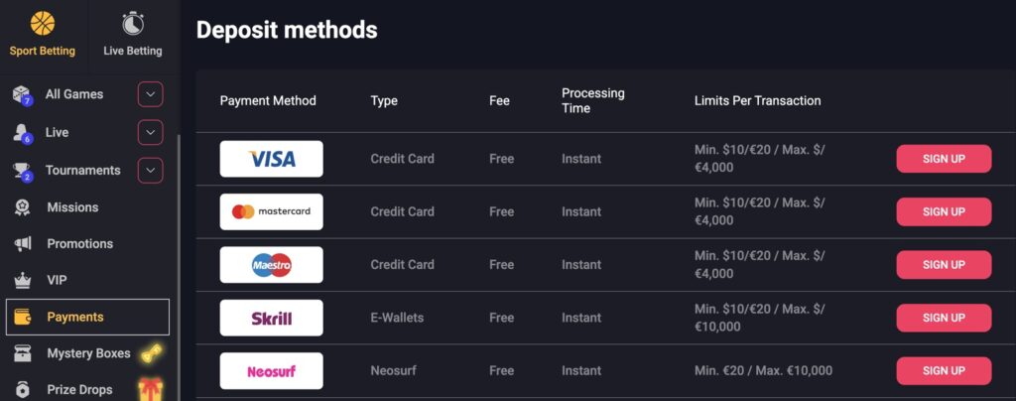Click the Sign Up button for Skrill
Screen dimensions: 1016x401
point(944,318)
